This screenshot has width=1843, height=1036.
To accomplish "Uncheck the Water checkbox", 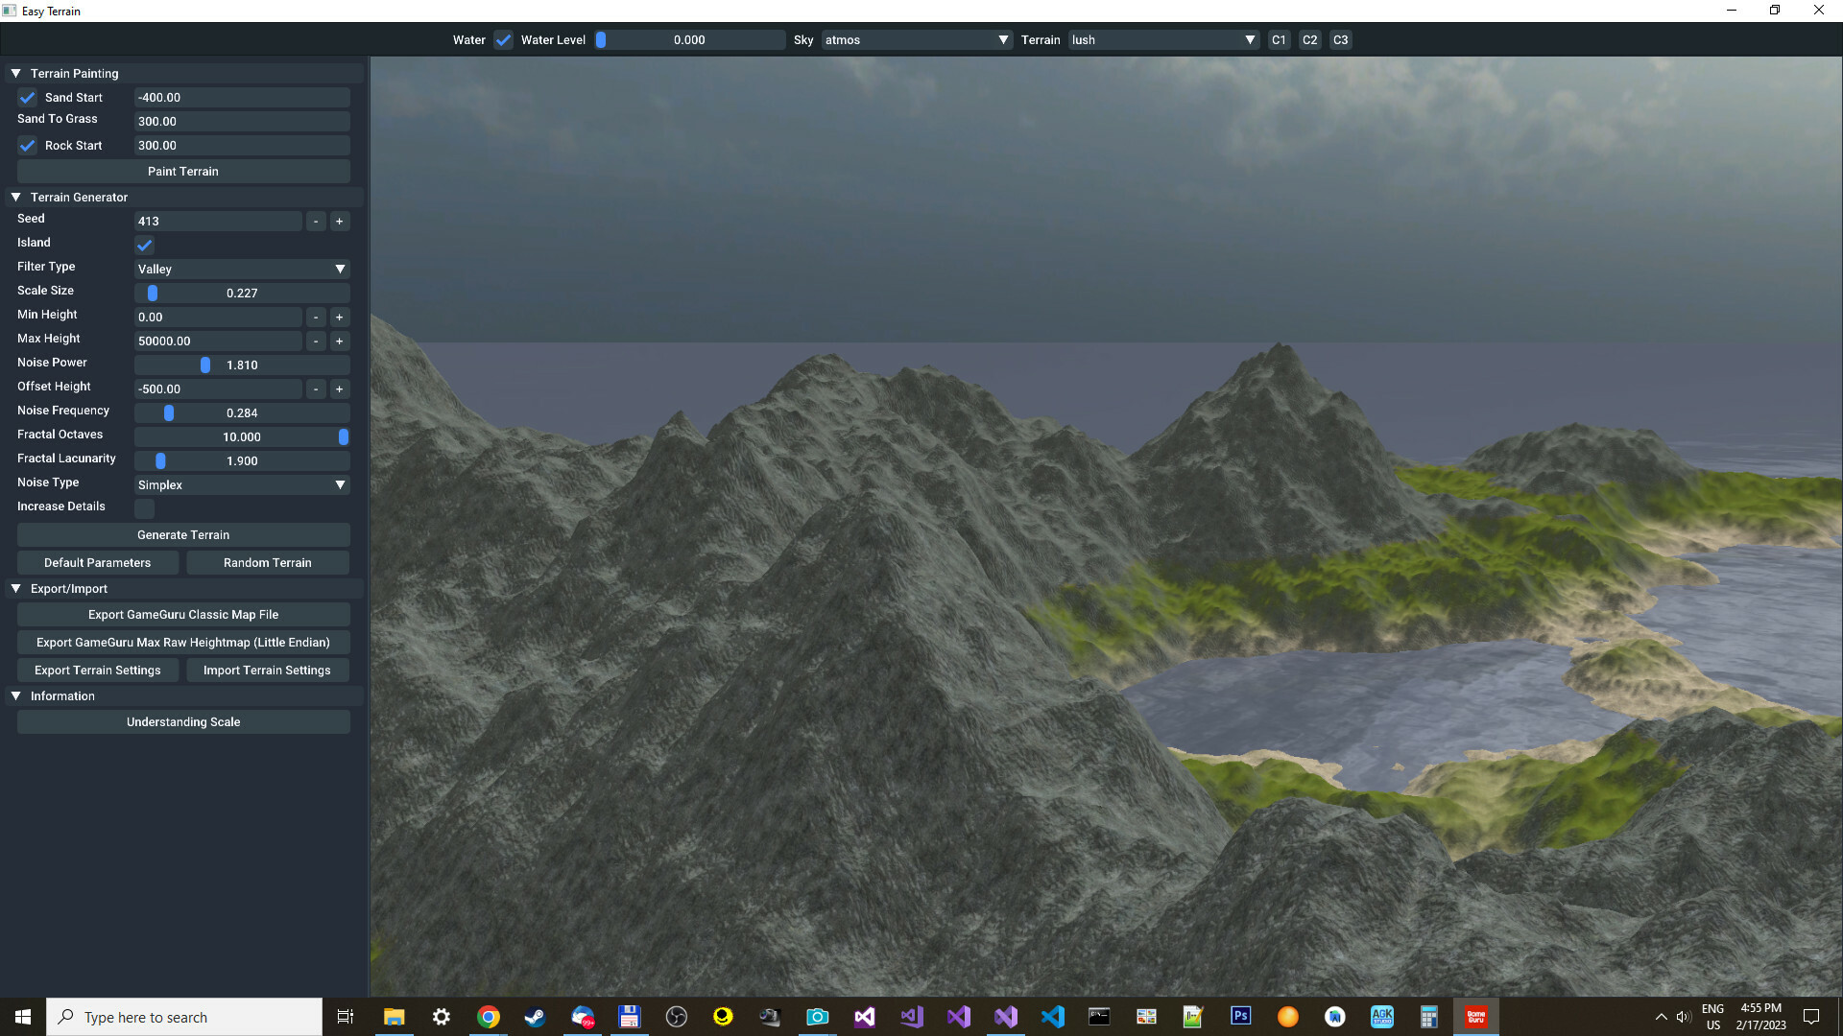I will (503, 39).
